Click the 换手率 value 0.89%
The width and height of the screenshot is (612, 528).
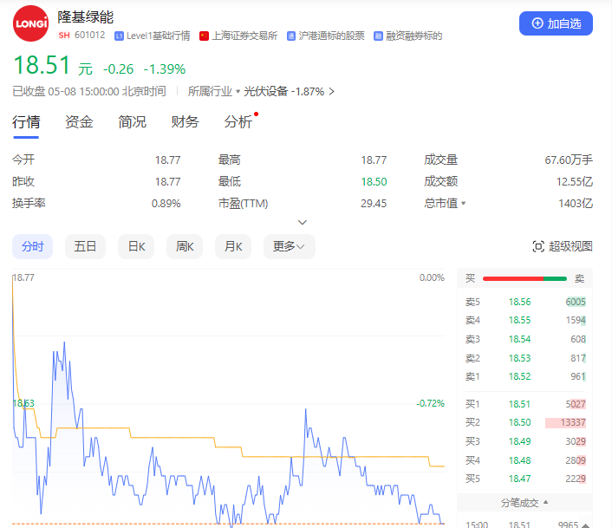pos(166,204)
